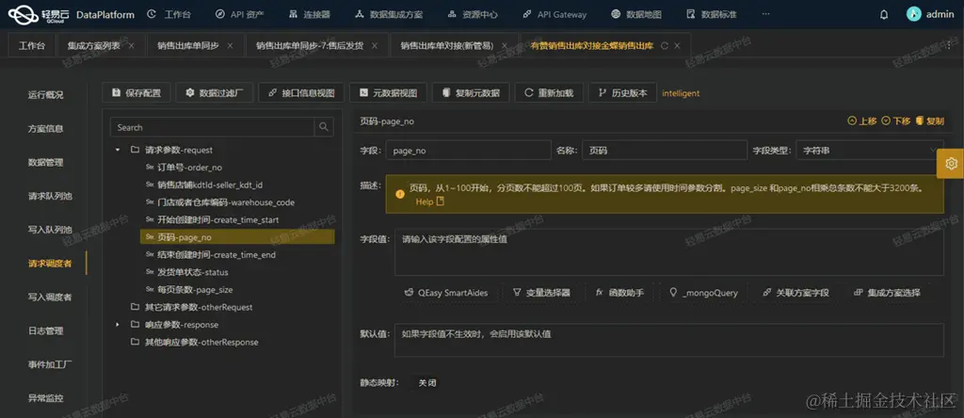Open 历史版本 history versions
Viewport: 964px width, 418px height.
coord(622,93)
